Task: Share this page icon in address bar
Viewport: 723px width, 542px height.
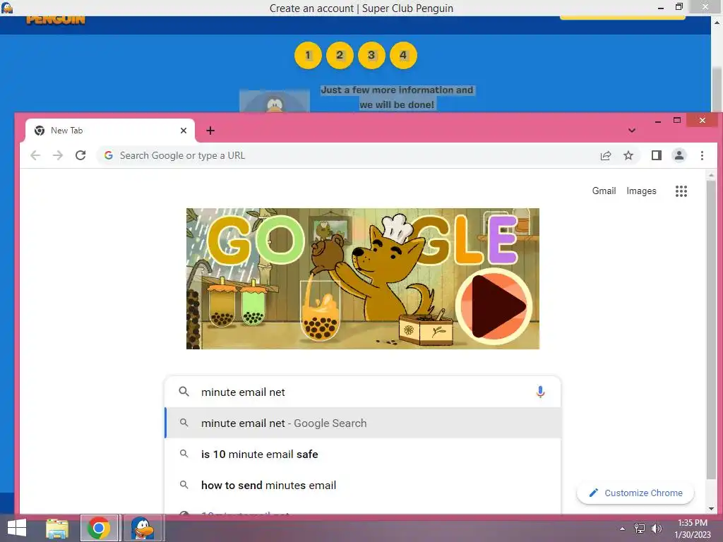Action: 605,156
